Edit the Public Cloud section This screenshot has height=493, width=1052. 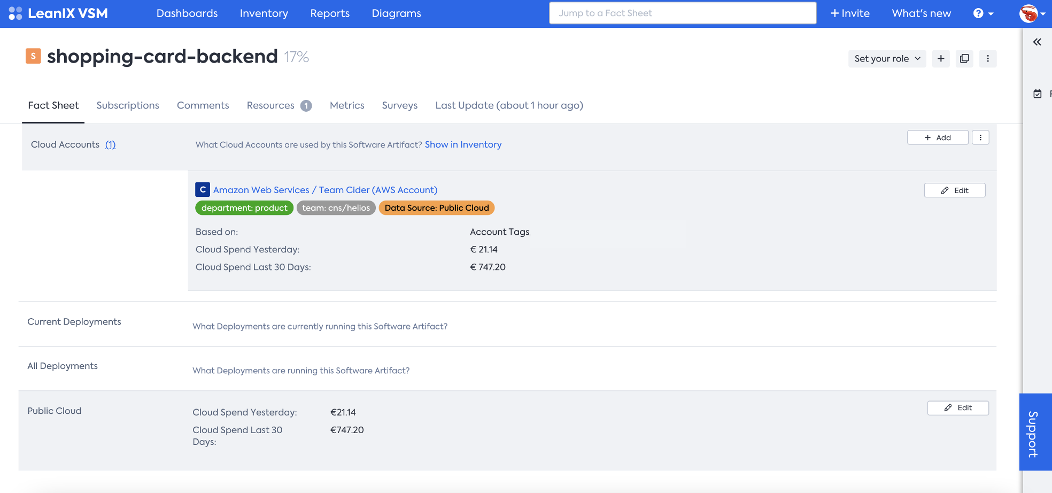[958, 407]
